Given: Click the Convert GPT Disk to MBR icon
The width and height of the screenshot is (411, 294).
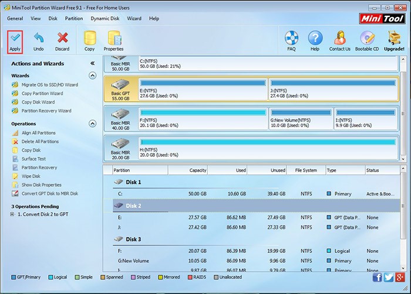Looking at the screenshot, I should pyautogui.click(x=15, y=193).
